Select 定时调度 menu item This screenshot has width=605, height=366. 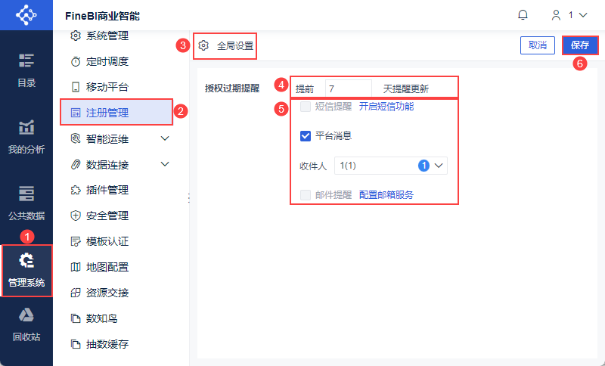coord(100,61)
